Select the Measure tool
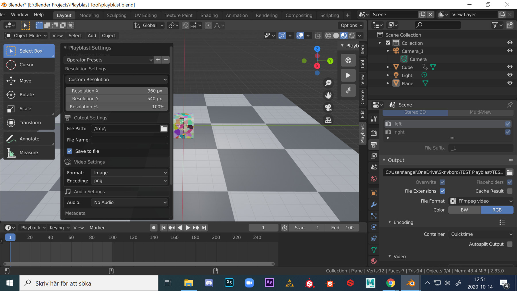The height and width of the screenshot is (291, 517). [x=29, y=153]
